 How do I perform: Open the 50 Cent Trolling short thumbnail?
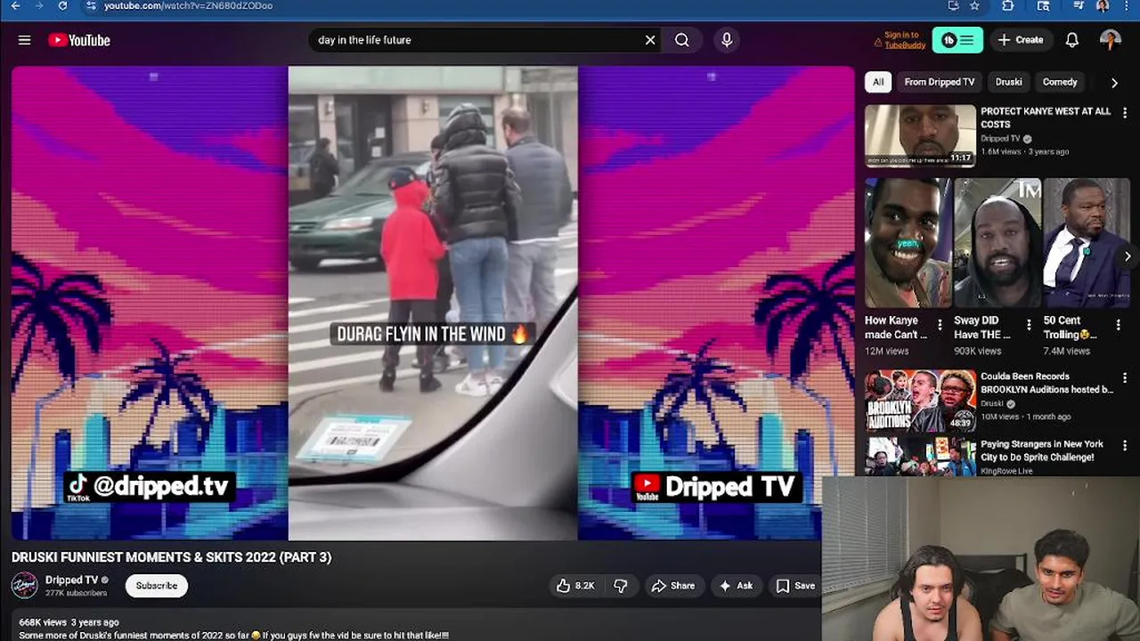coord(1086,243)
